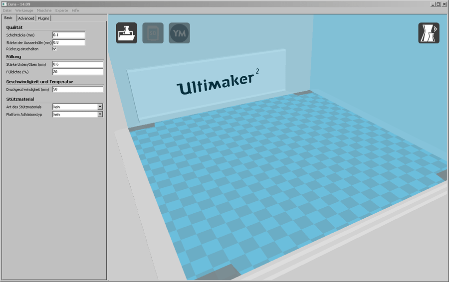Open the Maschine menu
449x282 pixels.
coord(44,10)
